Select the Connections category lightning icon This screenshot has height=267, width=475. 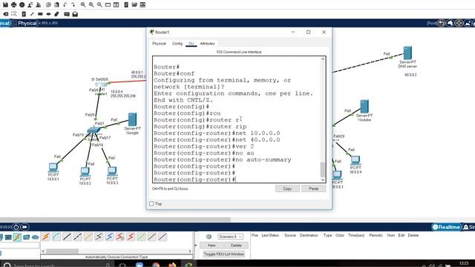click(17, 237)
